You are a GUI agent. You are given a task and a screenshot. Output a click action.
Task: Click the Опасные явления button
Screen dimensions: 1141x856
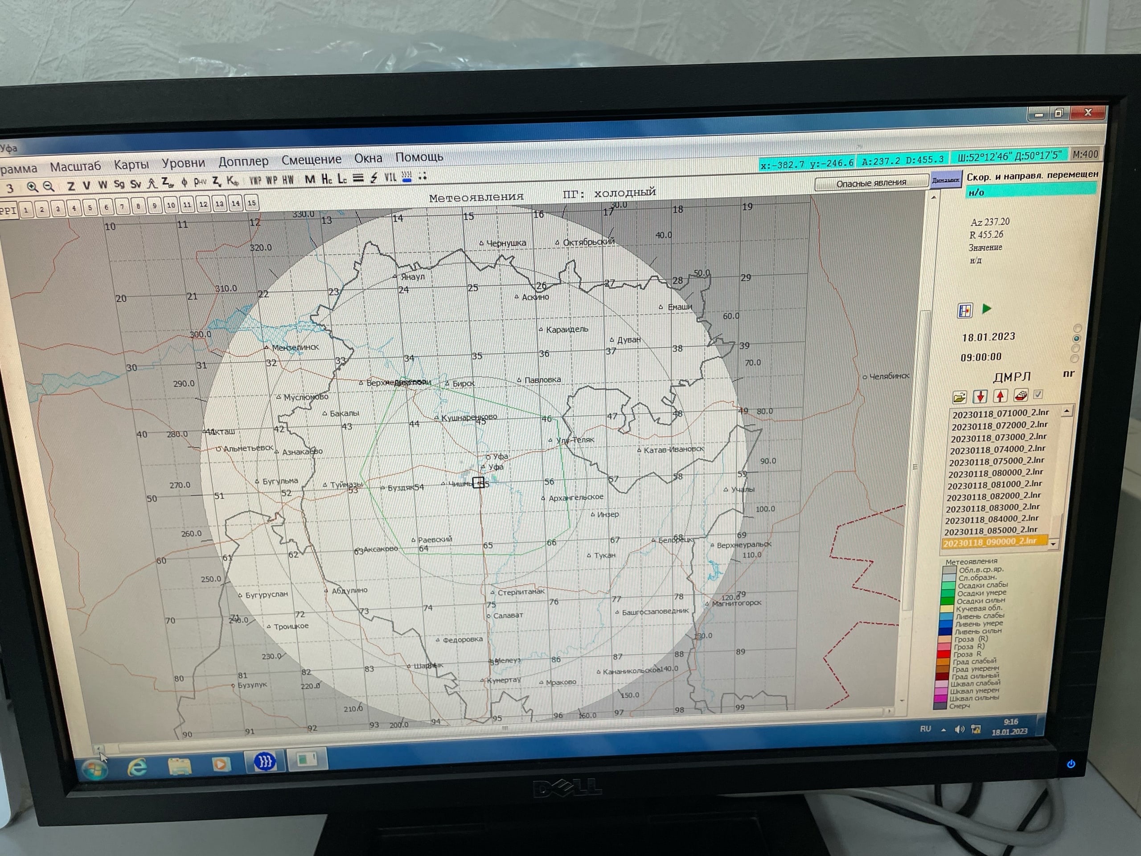[871, 183]
